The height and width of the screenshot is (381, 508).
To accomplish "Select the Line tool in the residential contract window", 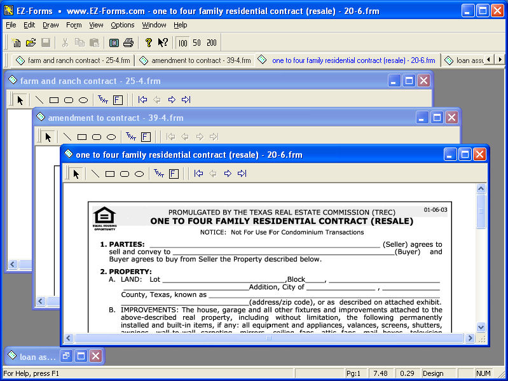I will point(95,174).
